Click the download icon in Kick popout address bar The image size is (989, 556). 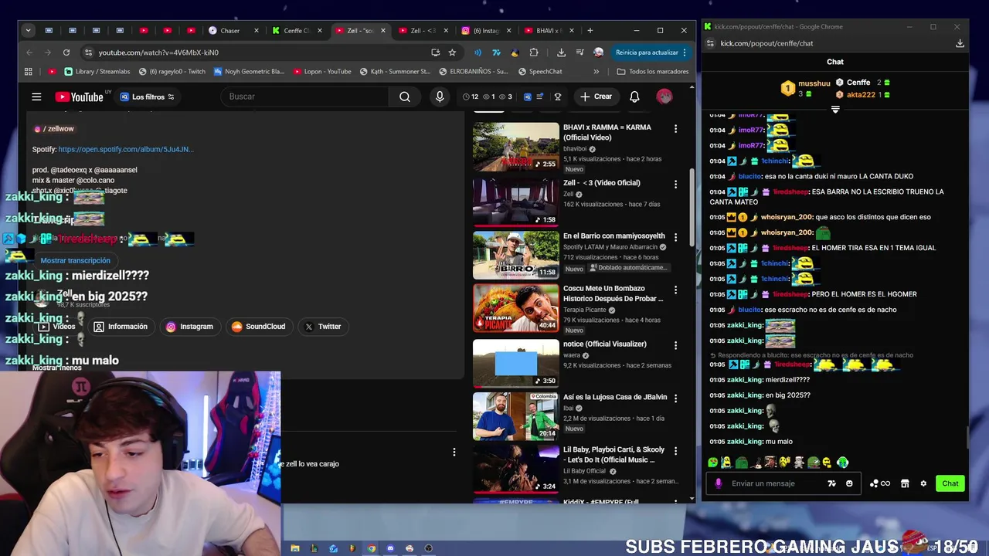[x=960, y=43]
